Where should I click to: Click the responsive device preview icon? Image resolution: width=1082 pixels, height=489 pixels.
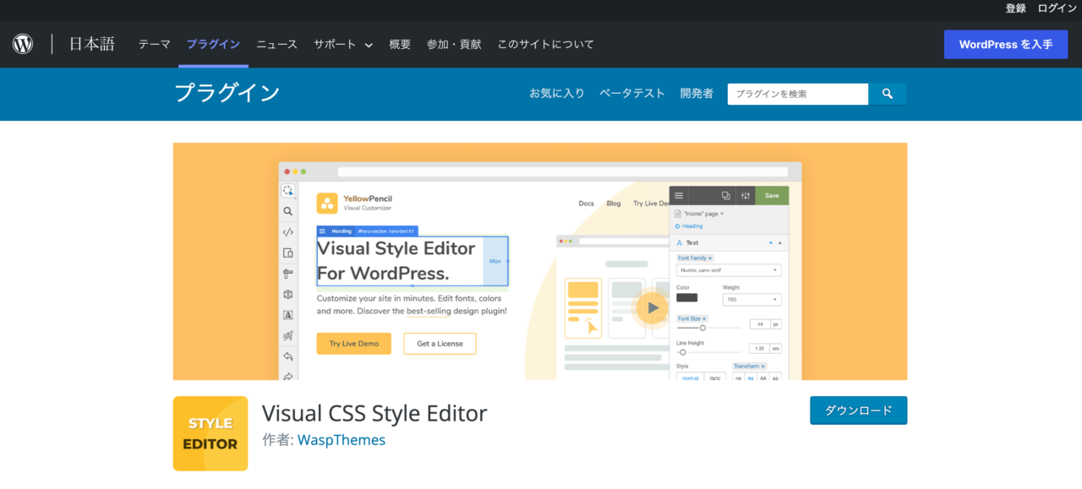pyautogui.click(x=287, y=253)
